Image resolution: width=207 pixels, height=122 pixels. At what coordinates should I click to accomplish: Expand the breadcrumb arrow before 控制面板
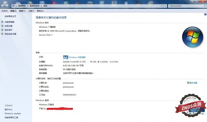[16, 6]
